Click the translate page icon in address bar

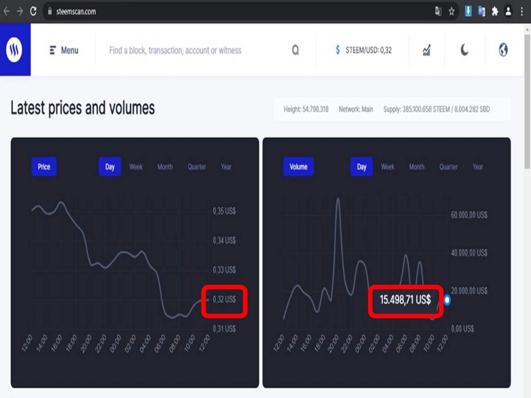pos(438,12)
